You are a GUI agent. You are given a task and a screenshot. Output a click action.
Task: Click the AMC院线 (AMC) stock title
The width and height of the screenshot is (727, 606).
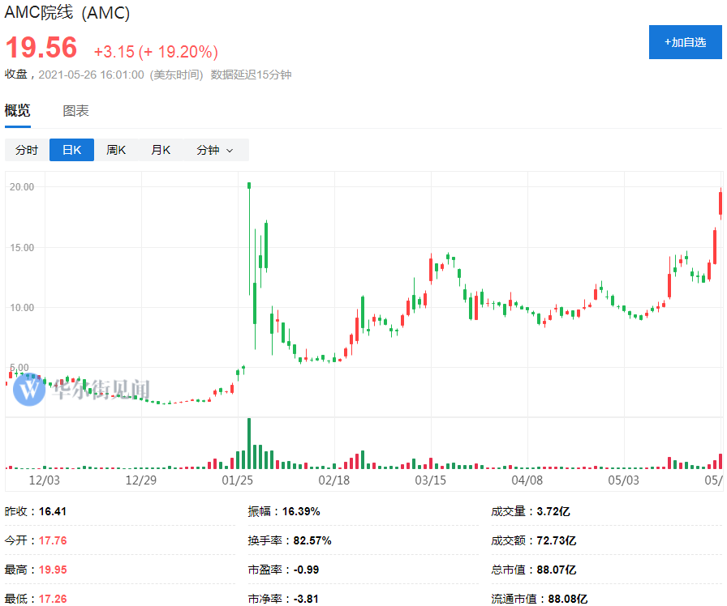(67, 12)
